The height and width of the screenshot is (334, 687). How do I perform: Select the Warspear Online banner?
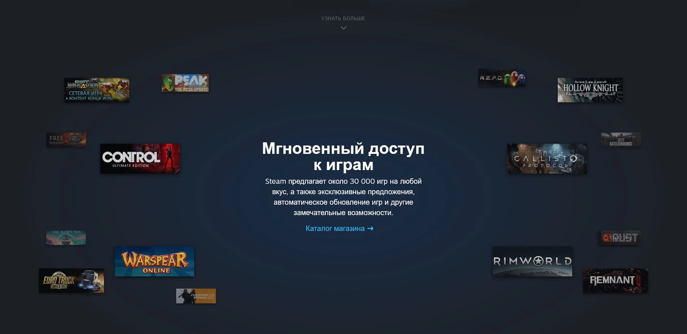154,262
